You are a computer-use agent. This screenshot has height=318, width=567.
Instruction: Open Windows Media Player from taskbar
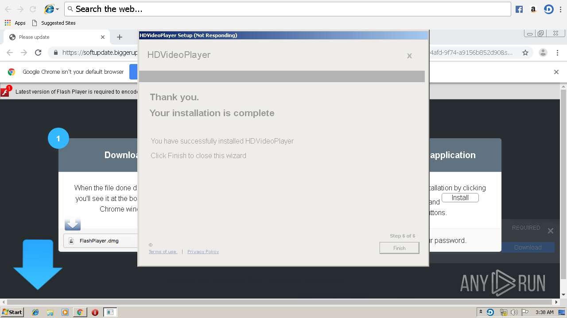click(65, 312)
